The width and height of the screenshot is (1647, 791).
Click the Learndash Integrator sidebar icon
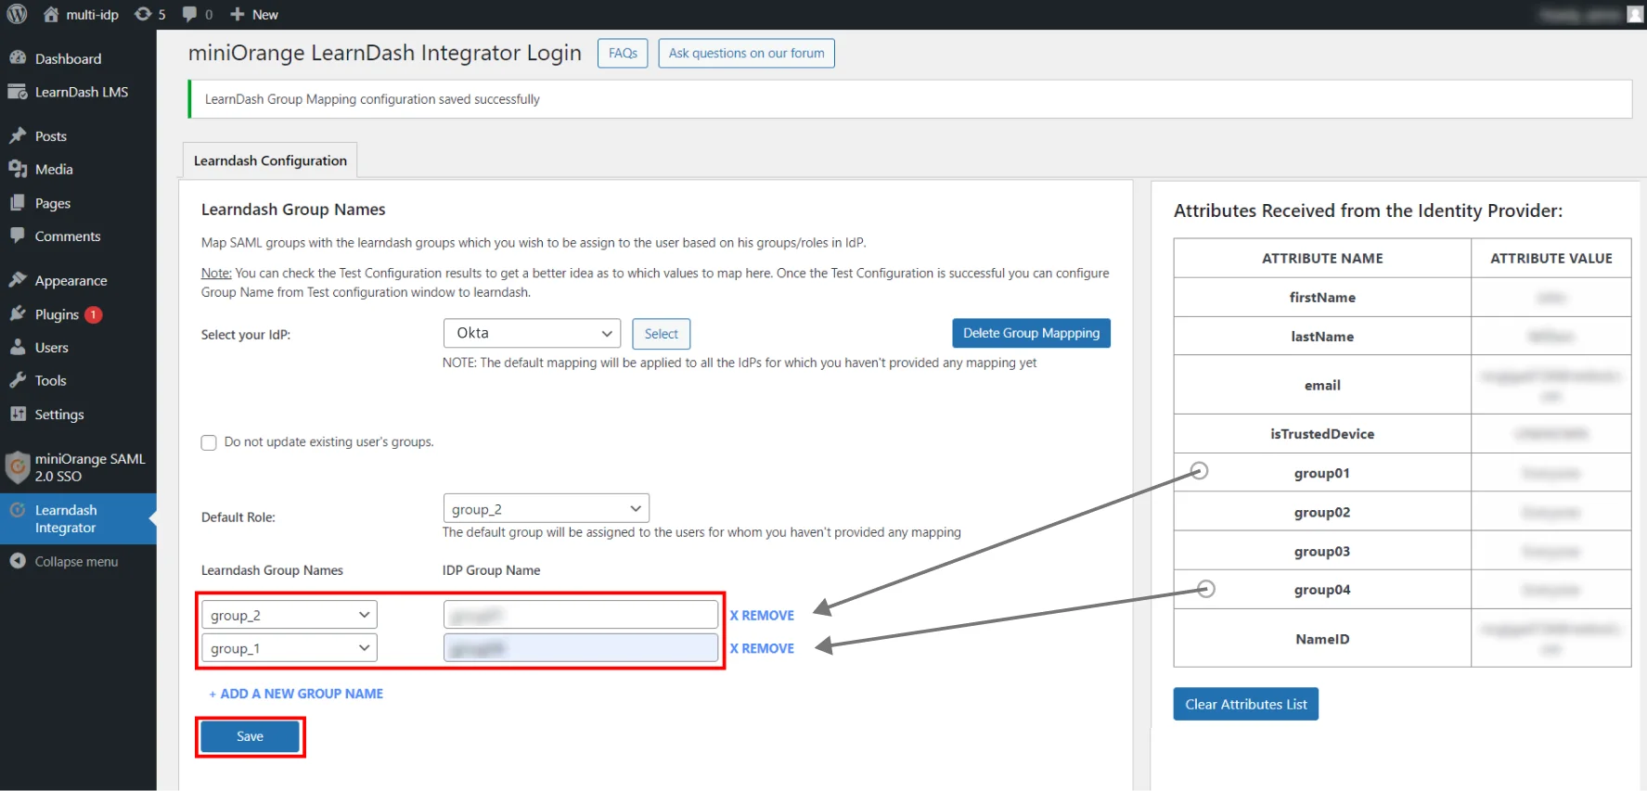click(x=18, y=510)
